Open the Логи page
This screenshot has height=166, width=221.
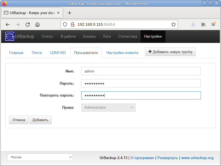click(x=107, y=37)
